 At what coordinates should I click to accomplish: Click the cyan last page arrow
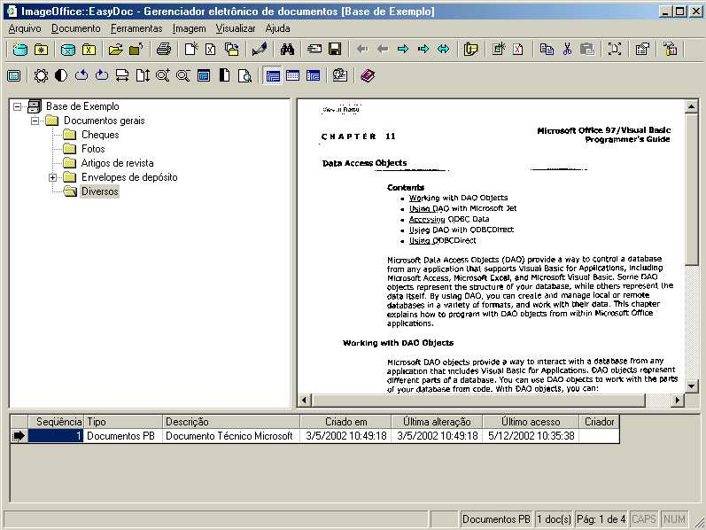pyautogui.click(x=423, y=49)
